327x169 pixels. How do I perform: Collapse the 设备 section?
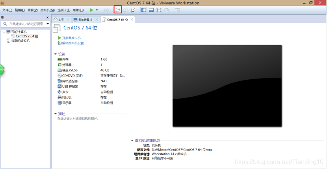click(x=56, y=54)
